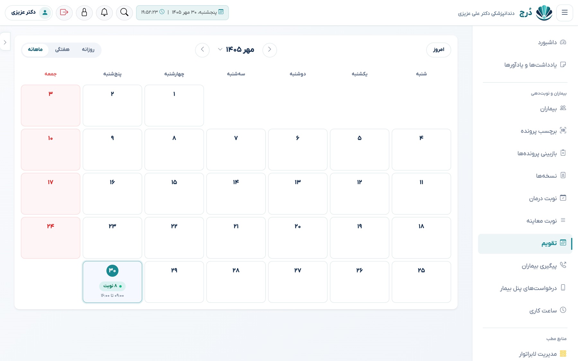Screen dimensions: 578x361
Task: Open the search magnifier icon
Action: click(x=124, y=13)
